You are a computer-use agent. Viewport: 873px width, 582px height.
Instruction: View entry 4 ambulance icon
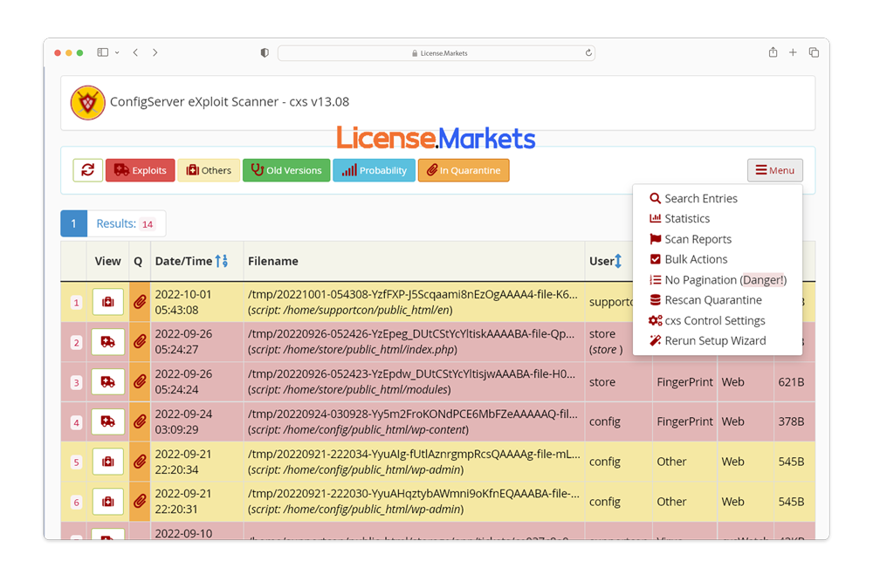click(x=108, y=421)
